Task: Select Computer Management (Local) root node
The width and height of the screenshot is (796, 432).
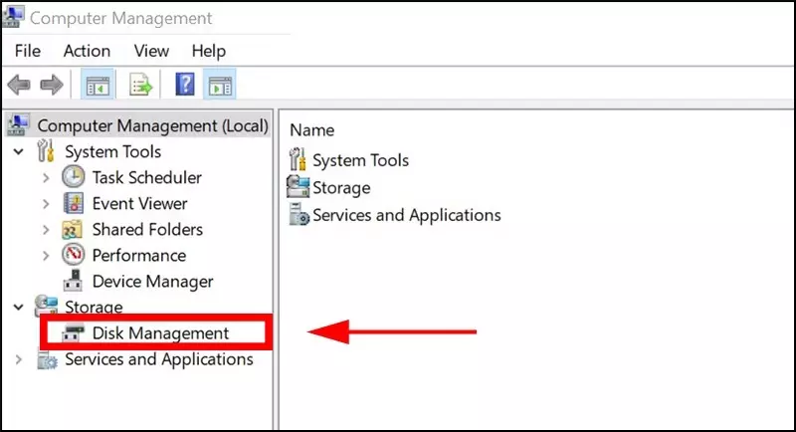Action: click(x=152, y=125)
